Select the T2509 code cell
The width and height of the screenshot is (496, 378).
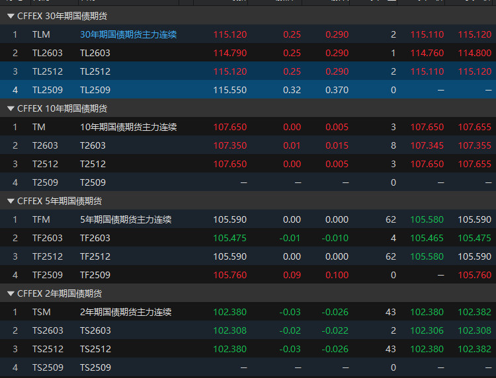coord(45,182)
